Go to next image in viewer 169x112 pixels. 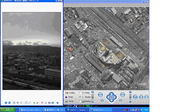(10, 103)
